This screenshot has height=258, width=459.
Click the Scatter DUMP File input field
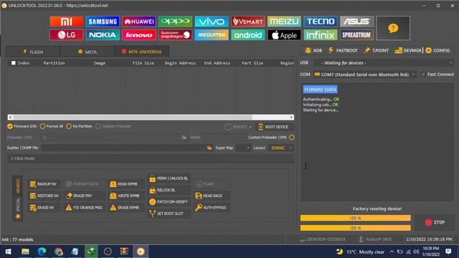(x=124, y=148)
